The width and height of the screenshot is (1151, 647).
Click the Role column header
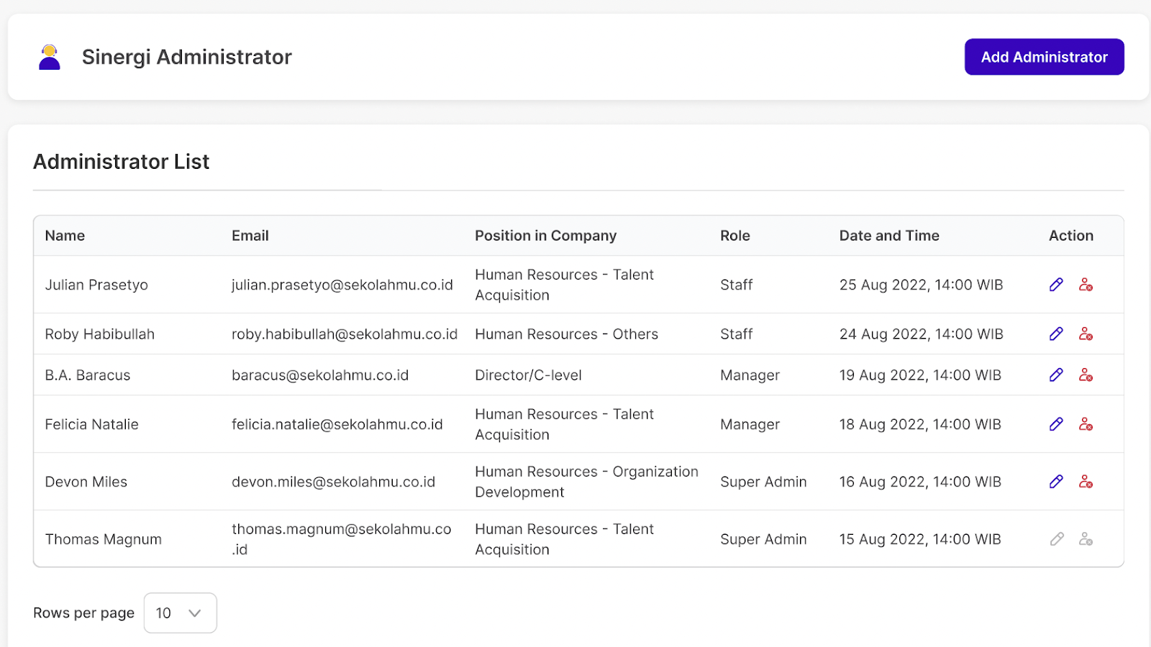[735, 236]
